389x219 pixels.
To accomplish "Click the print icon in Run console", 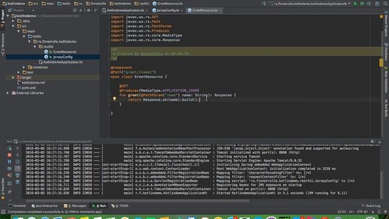I will [18, 175].
